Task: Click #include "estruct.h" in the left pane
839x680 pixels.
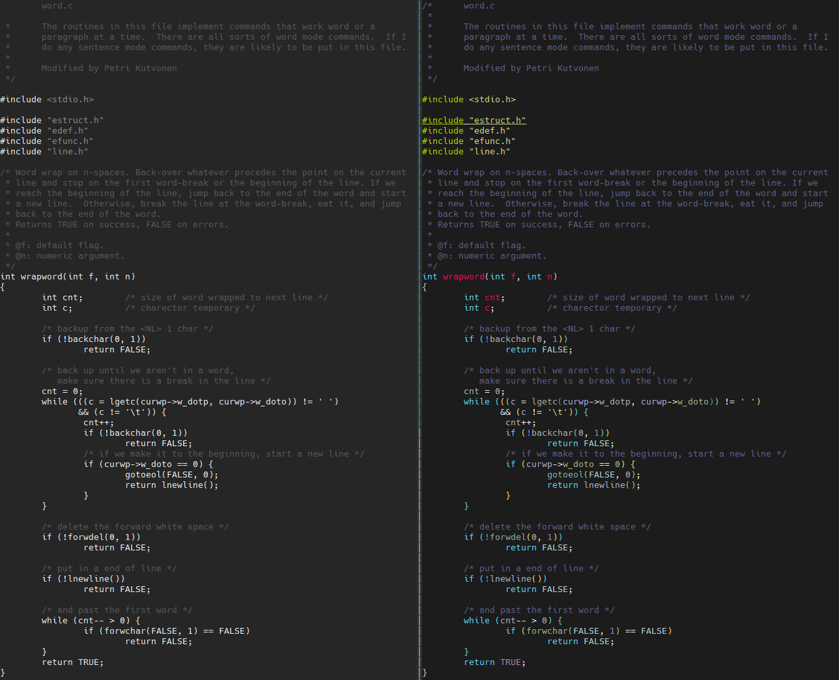Action: (x=52, y=120)
